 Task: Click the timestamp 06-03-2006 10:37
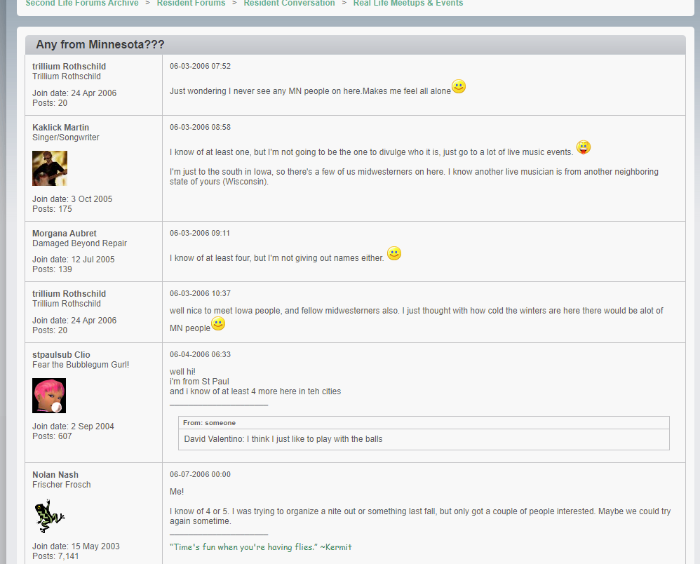coord(200,293)
